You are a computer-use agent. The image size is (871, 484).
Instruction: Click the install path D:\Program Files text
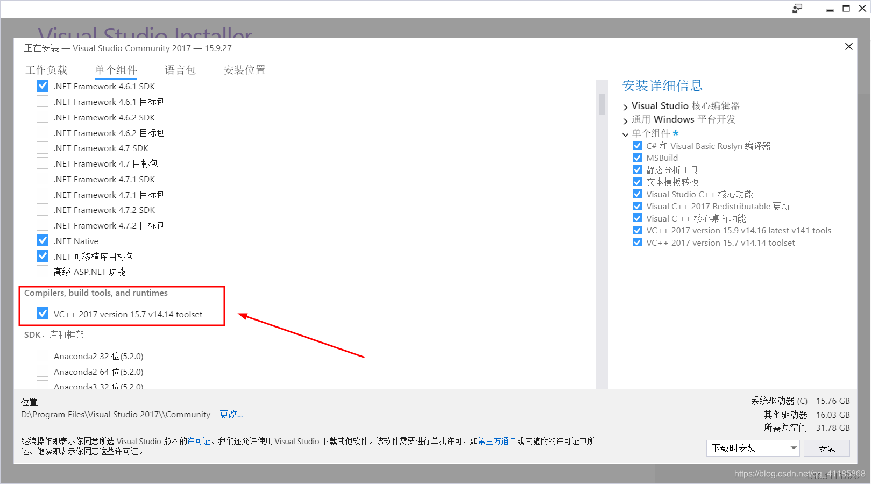[x=116, y=415]
